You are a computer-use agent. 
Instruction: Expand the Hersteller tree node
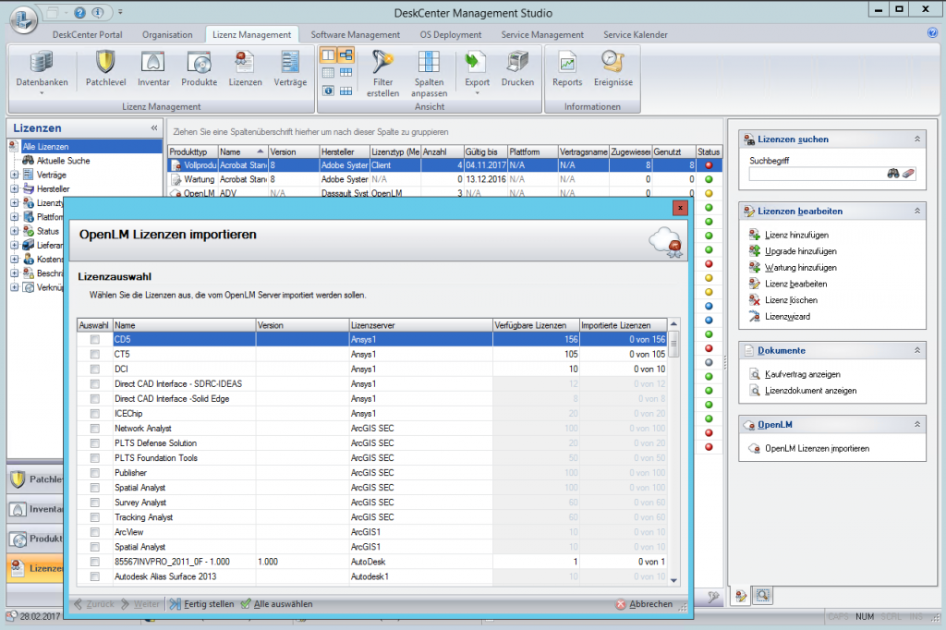point(15,188)
